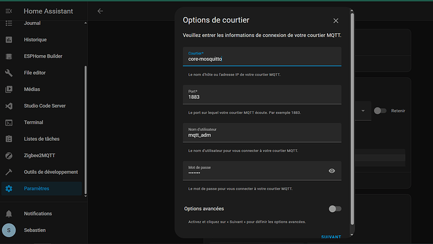Image resolution: width=433 pixels, height=244 pixels.
Task: Open the Studio Code Server icon
Action: click(x=9, y=106)
